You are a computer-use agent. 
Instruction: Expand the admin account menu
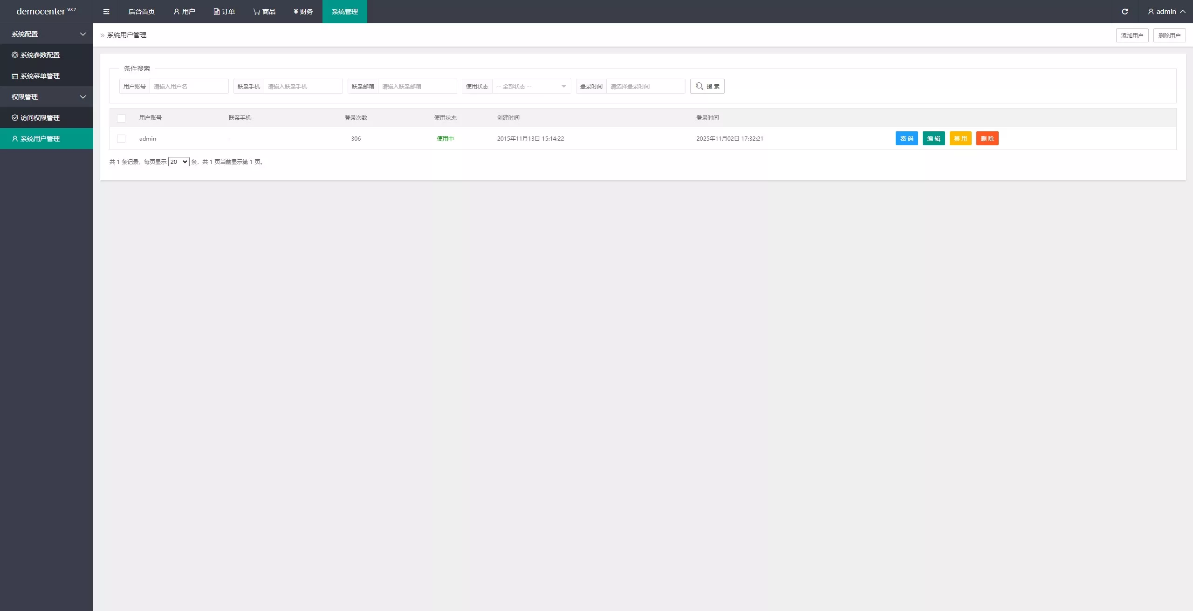pyautogui.click(x=1166, y=12)
